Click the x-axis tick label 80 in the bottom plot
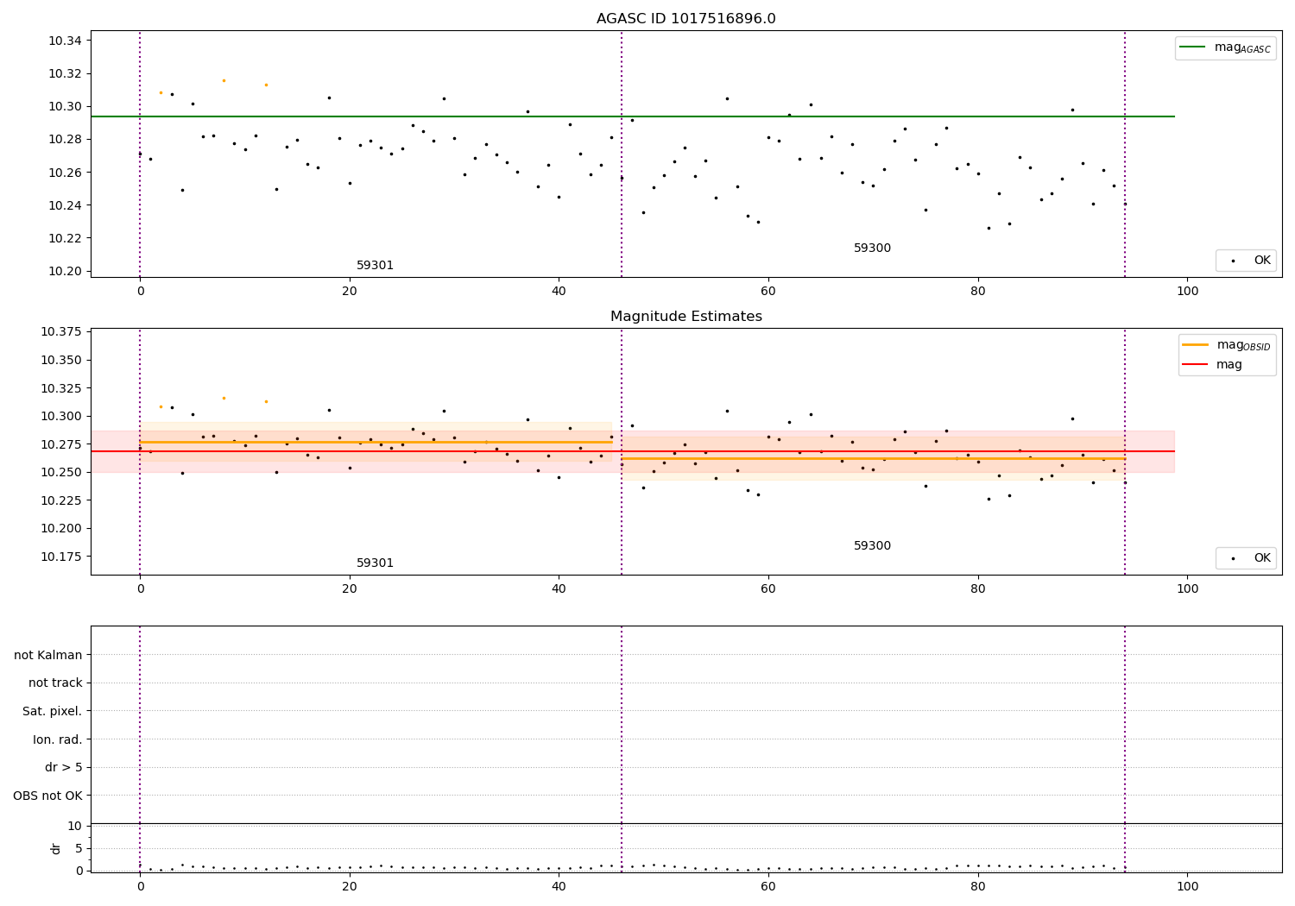The image size is (1295, 906). [x=978, y=885]
